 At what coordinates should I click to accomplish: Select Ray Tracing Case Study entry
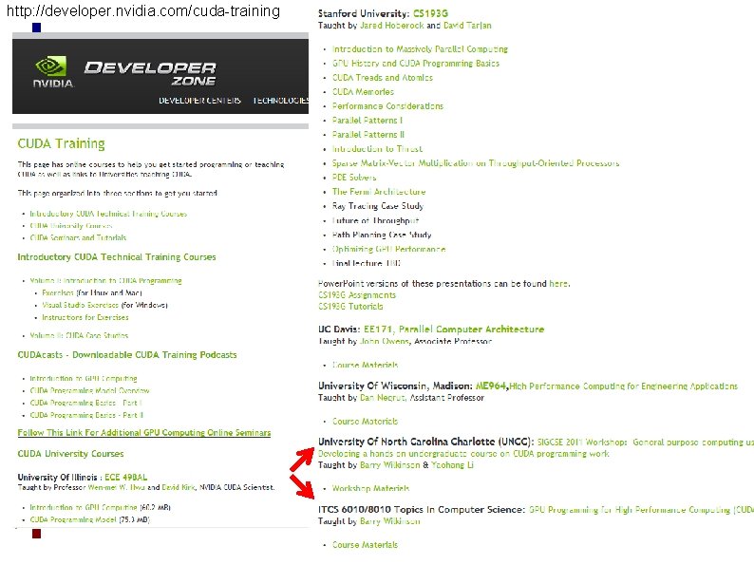(378, 206)
